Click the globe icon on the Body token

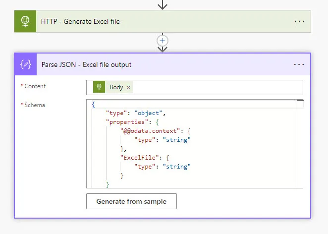pos(99,87)
